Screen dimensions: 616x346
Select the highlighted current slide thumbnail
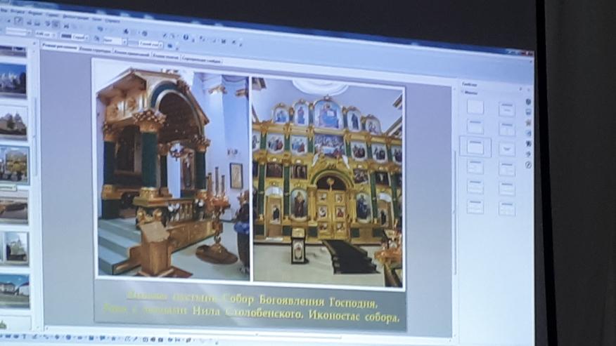click(x=14, y=165)
